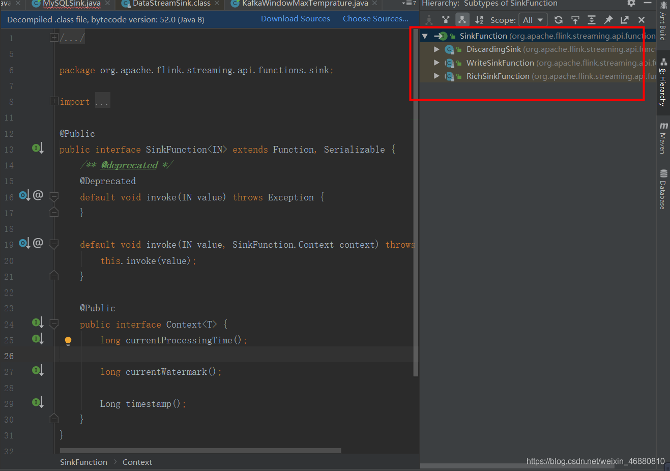
Task: Switch to KafkaWindowMaxTemprature.java tab
Action: [305, 4]
